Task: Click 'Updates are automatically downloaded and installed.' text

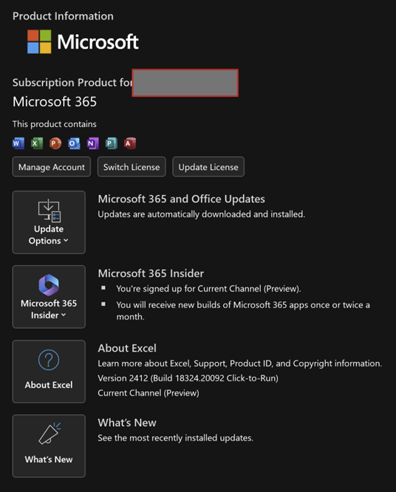Action: 201,214
